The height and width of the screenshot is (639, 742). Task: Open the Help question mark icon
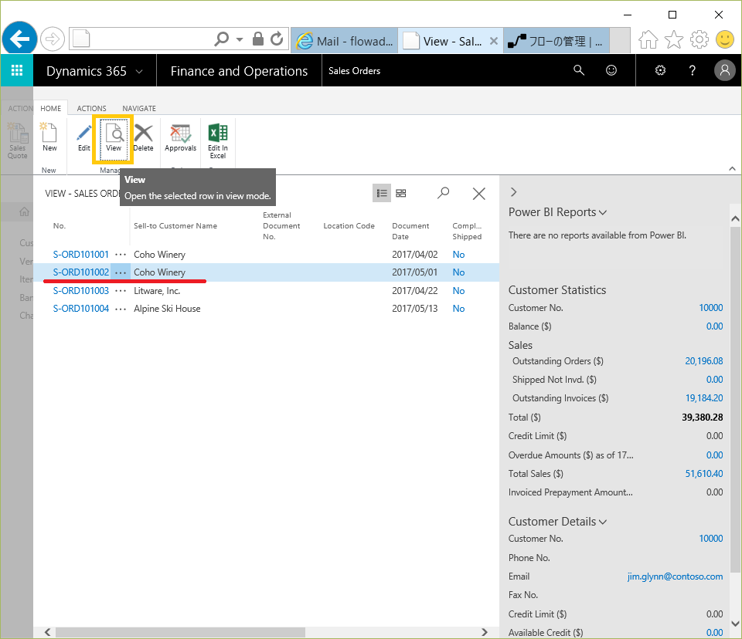[x=693, y=70]
